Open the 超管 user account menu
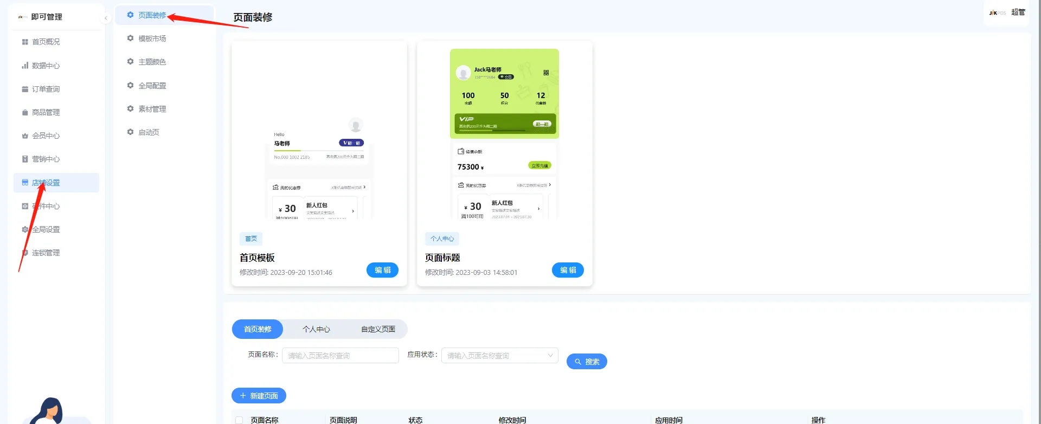1041x424 pixels. tap(1018, 12)
